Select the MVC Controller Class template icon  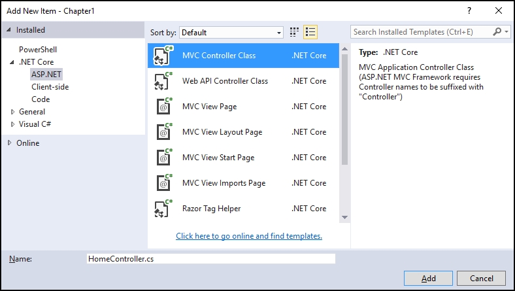163,56
